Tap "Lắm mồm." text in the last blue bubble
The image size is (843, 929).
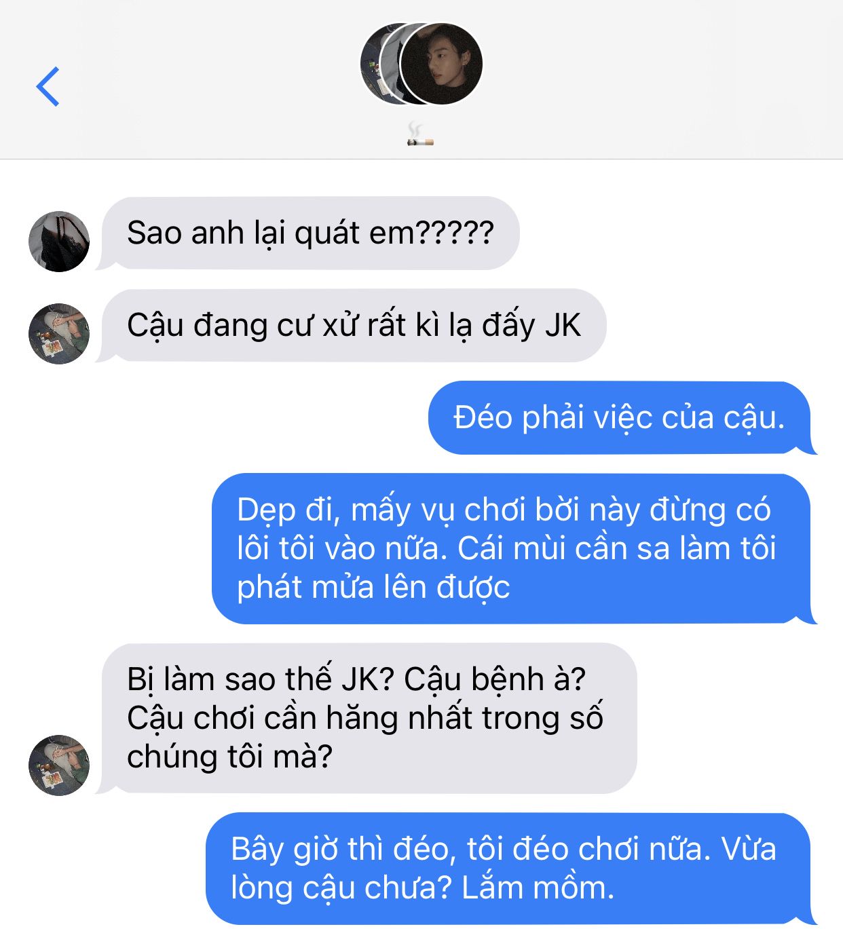(538, 888)
